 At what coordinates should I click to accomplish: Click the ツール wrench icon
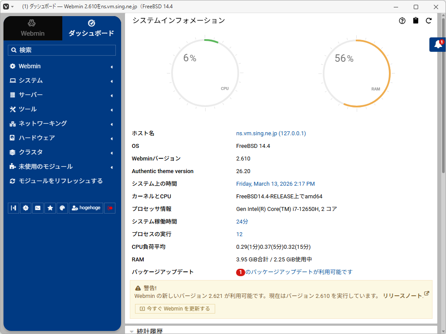pos(13,109)
